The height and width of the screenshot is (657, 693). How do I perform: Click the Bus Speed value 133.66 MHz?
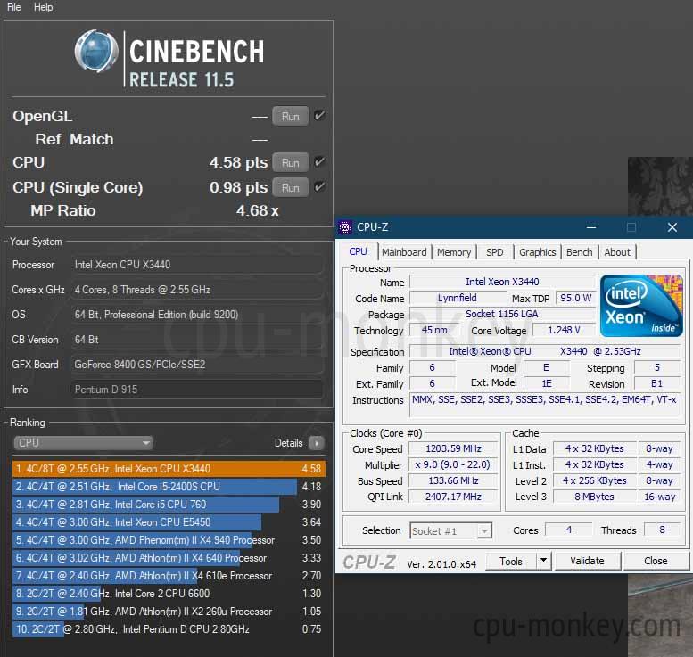pyautogui.click(x=453, y=480)
